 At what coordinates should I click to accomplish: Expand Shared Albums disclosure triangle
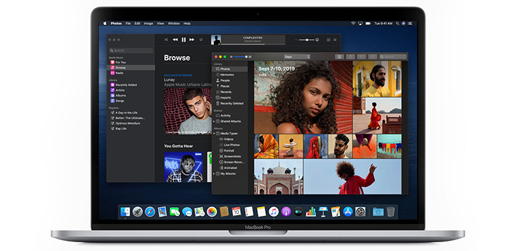214,121
